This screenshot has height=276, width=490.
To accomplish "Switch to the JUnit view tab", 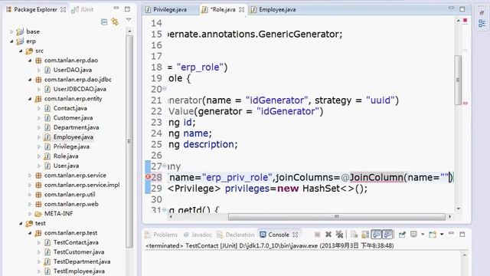I will pos(83,10).
